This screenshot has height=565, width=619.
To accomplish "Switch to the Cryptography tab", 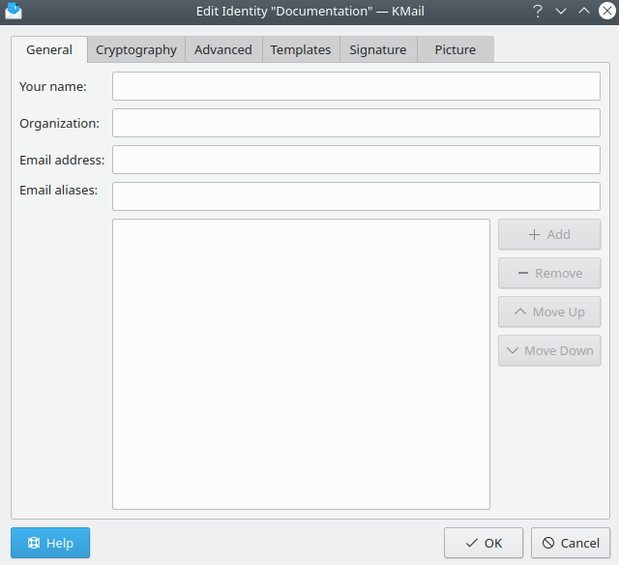I will (136, 50).
